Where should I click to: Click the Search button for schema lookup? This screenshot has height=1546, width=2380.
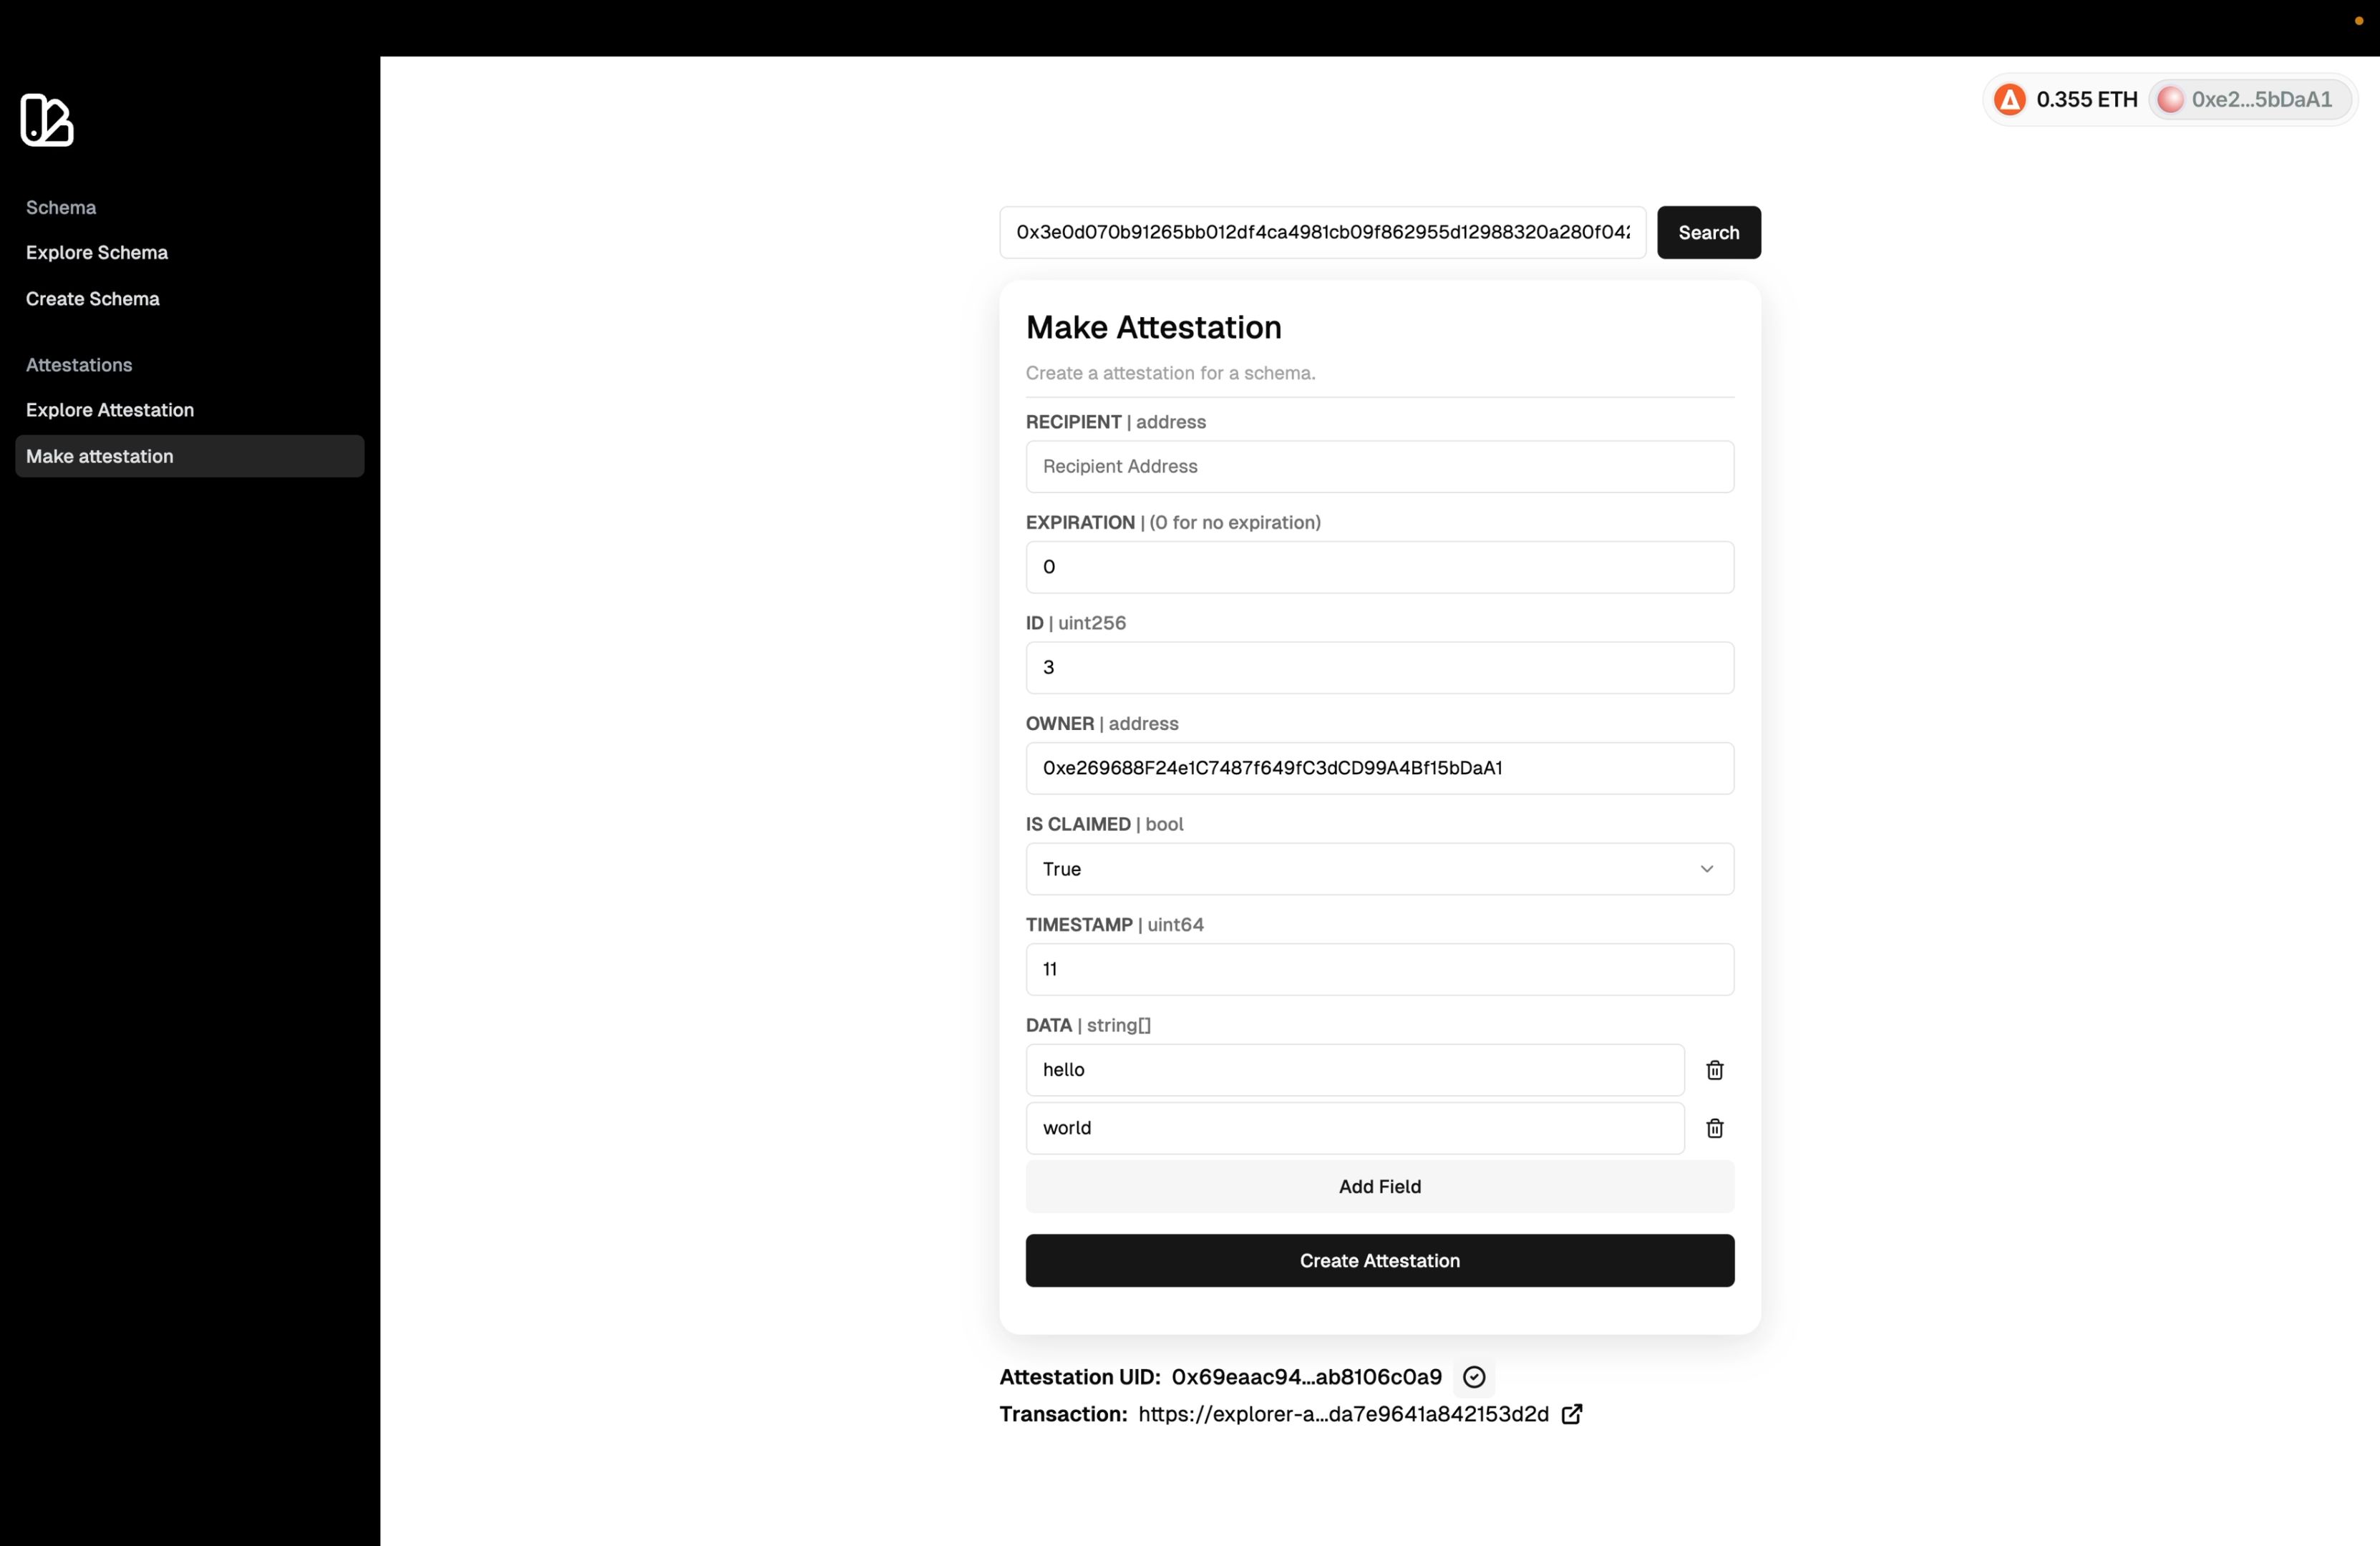click(1707, 230)
